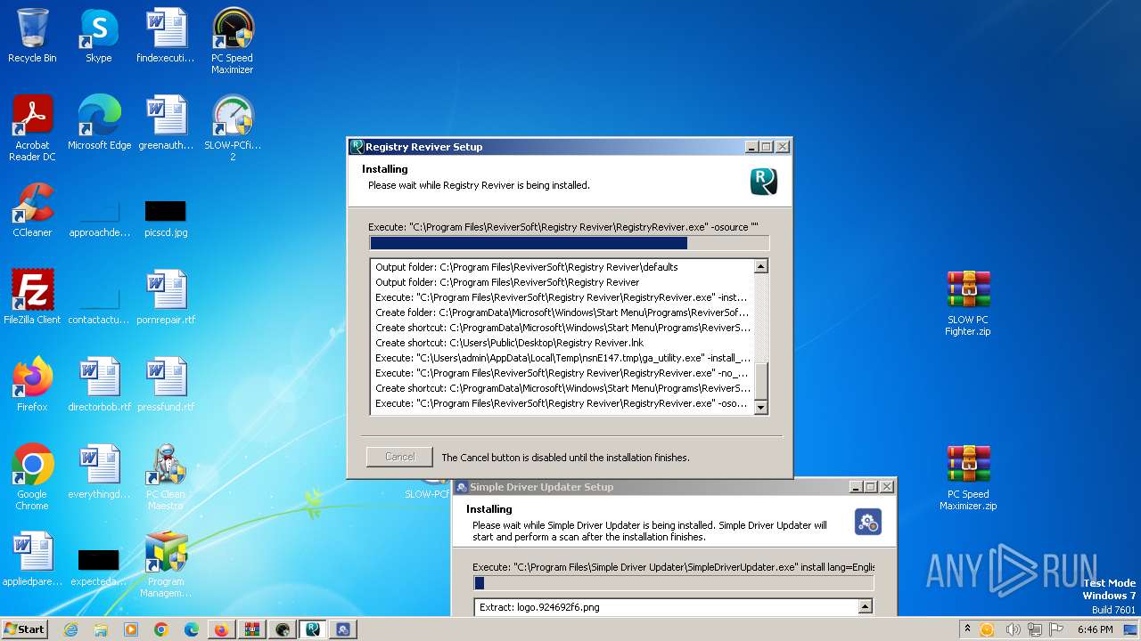Click the Simple Driver Updater gear logo
Screen dimensions: 1141x641
pos(868,522)
